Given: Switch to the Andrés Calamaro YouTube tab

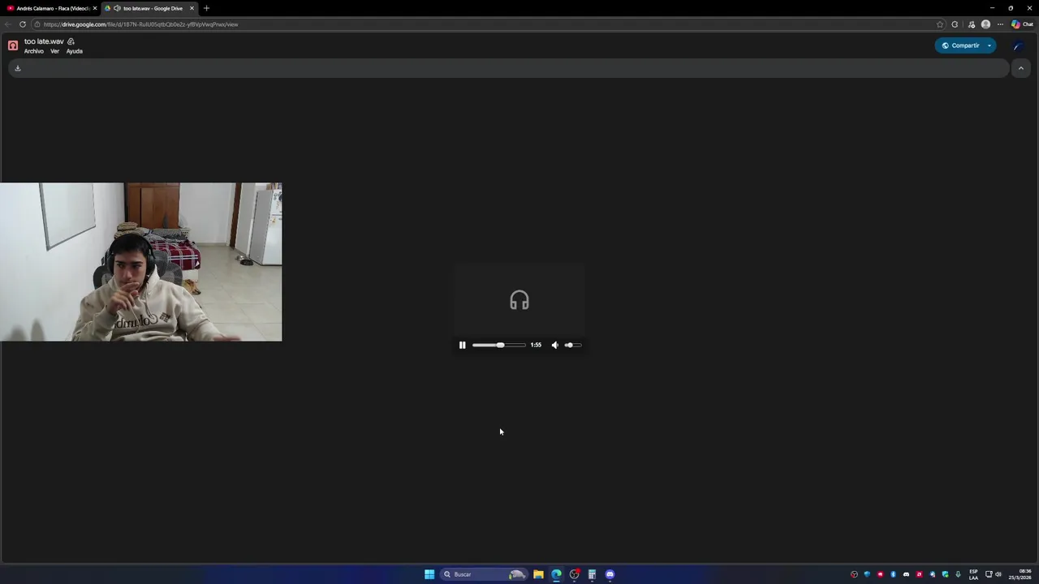Looking at the screenshot, I should (51, 8).
